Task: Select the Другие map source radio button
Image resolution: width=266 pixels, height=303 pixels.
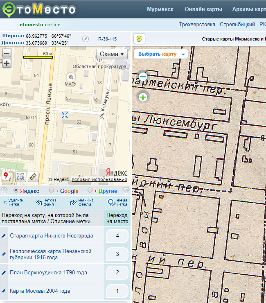Action: pyautogui.click(x=90, y=190)
